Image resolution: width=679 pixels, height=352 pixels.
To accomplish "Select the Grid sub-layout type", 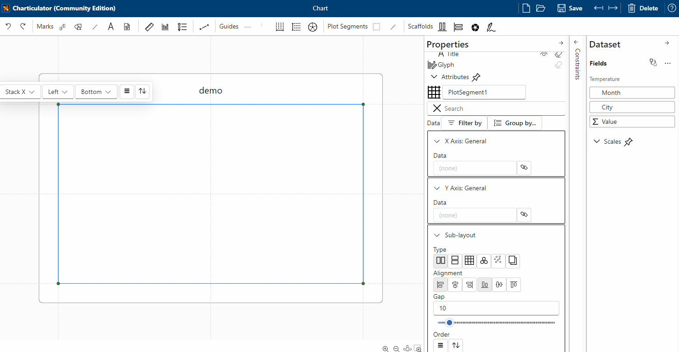I will [x=469, y=260].
